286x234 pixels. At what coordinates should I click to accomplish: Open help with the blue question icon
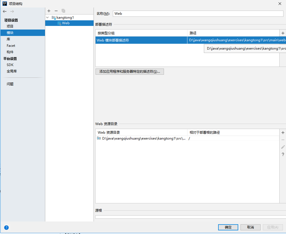pyautogui.click(x=6, y=227)
